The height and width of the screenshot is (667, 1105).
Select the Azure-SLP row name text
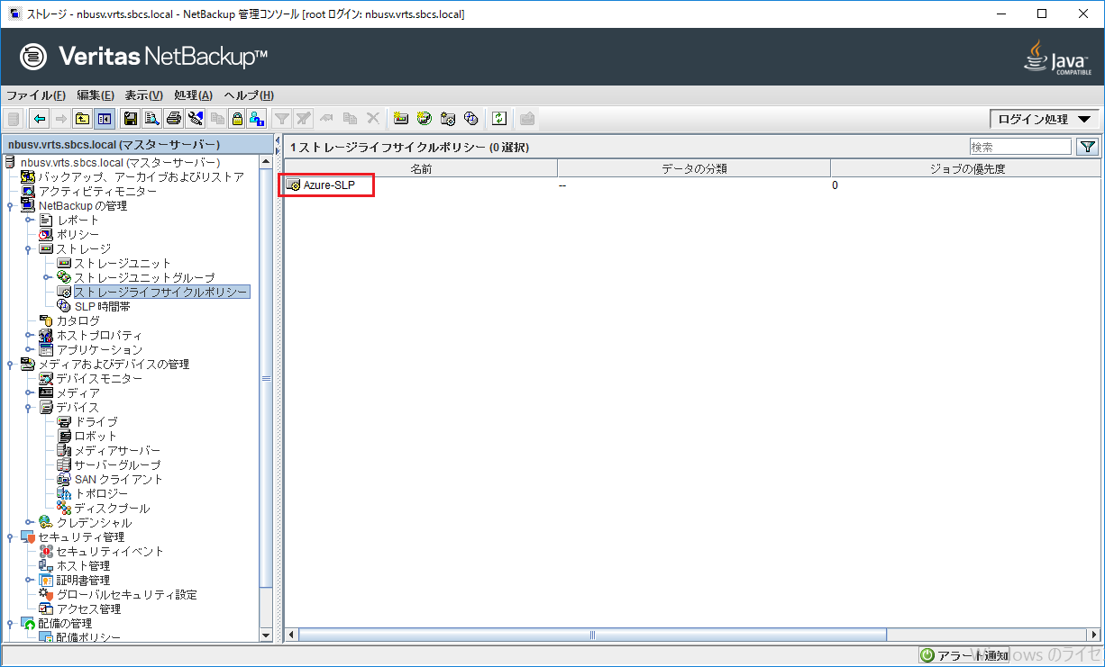tap(329, 185)
